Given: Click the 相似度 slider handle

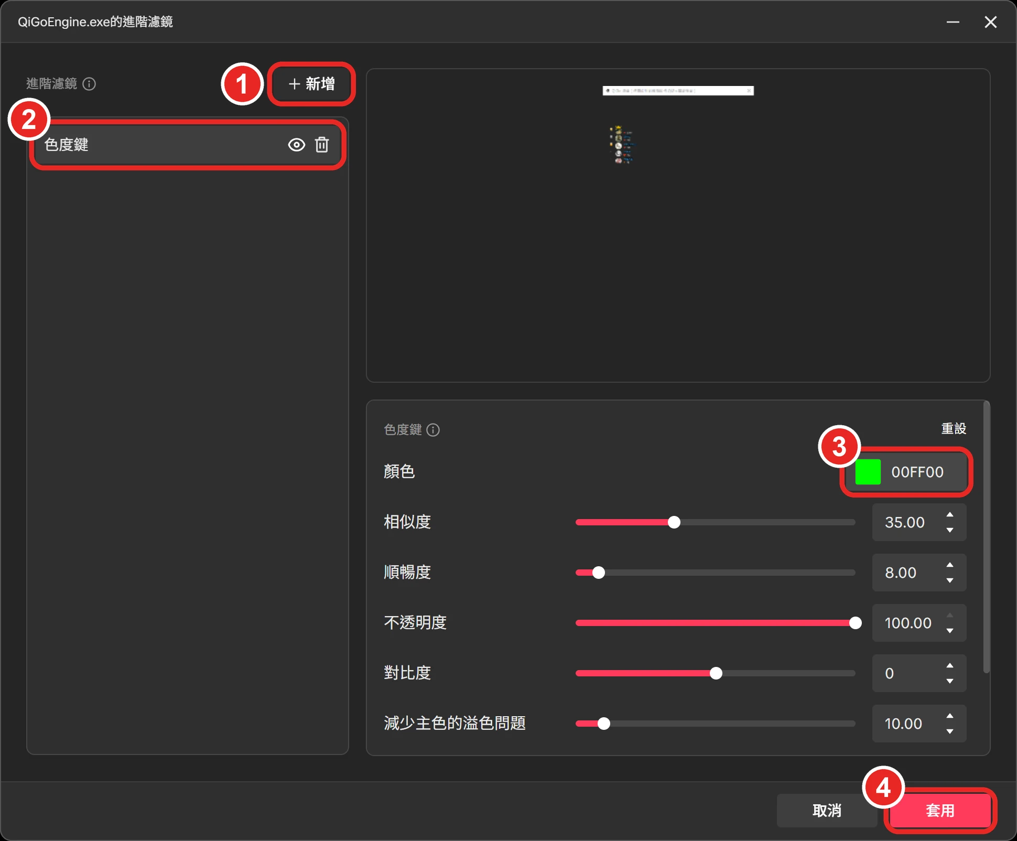Looking at the screenshot, I should click(x=674, y=522).
